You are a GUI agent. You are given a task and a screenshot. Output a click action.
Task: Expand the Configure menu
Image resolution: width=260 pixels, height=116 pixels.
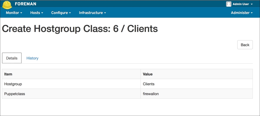pos(61,13)
